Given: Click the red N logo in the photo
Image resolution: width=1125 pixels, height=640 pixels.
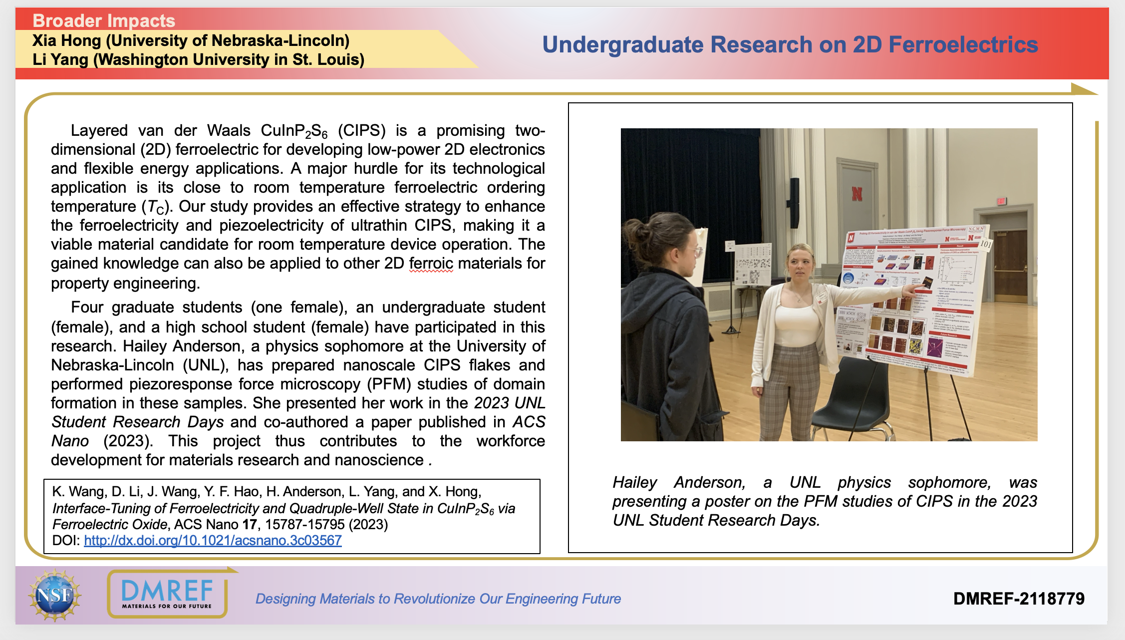Looking at the screenshot, I should click(857, 194).
